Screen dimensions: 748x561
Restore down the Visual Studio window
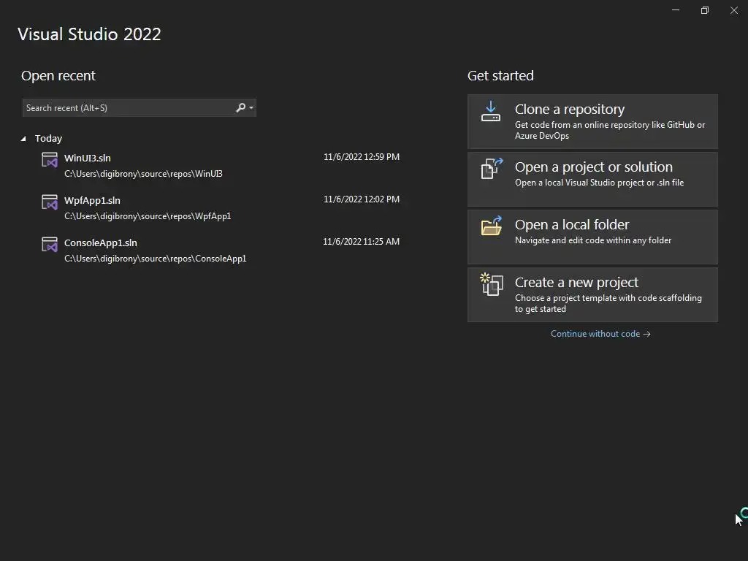point(705,10)
